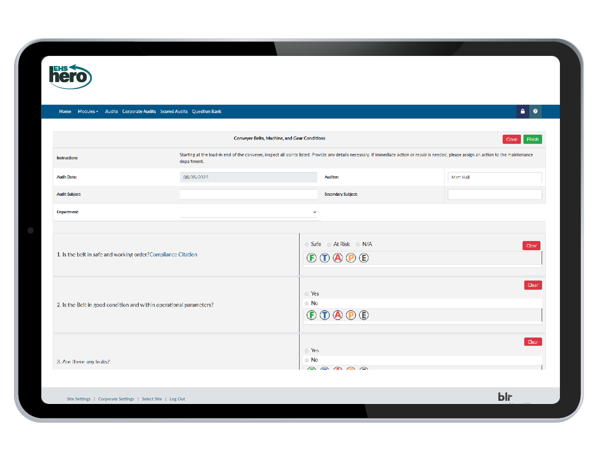Select No for the leaks question
Viewport: 598px width, 461px height.
tap(306, 360)
